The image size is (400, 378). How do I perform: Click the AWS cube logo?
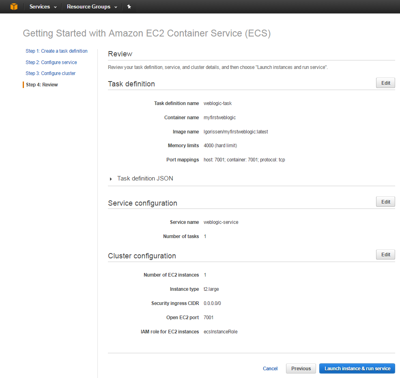[14, 6]
